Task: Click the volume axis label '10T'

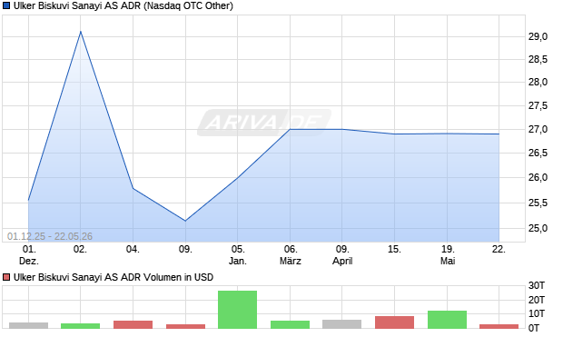Action: click(x=537, y=313)
